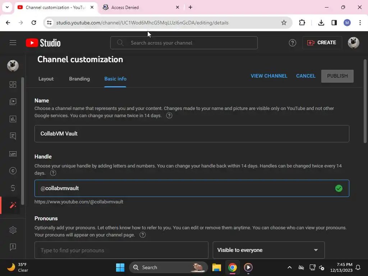Open weather widget showing 35°F

coord(18,267)
